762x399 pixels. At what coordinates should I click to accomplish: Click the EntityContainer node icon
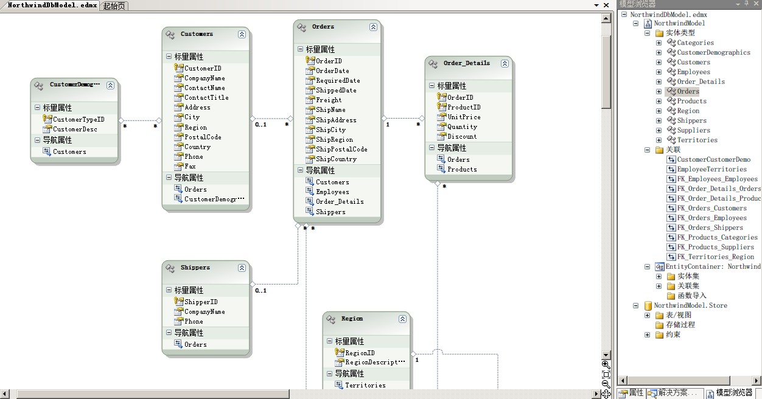tap(659, 266)
